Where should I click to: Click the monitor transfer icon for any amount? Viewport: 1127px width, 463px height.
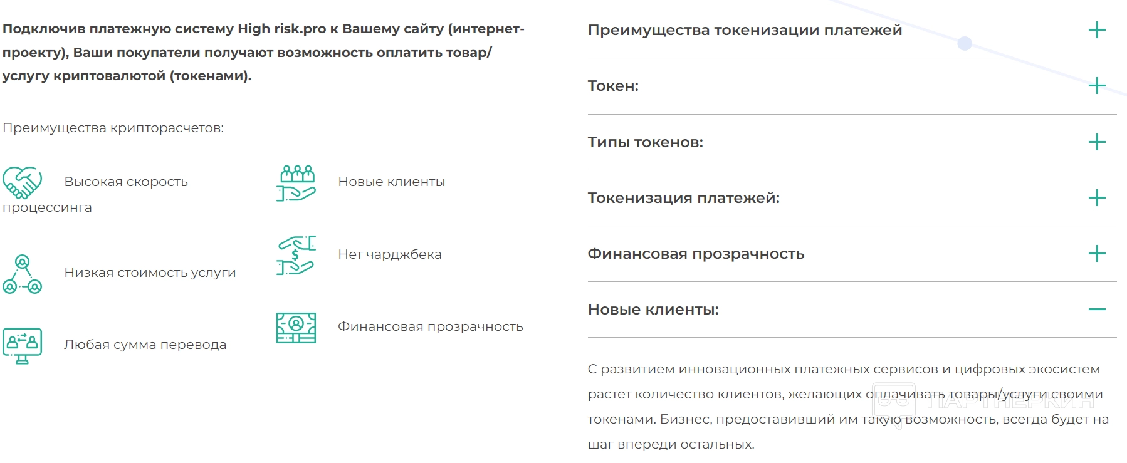pos(22,345)
